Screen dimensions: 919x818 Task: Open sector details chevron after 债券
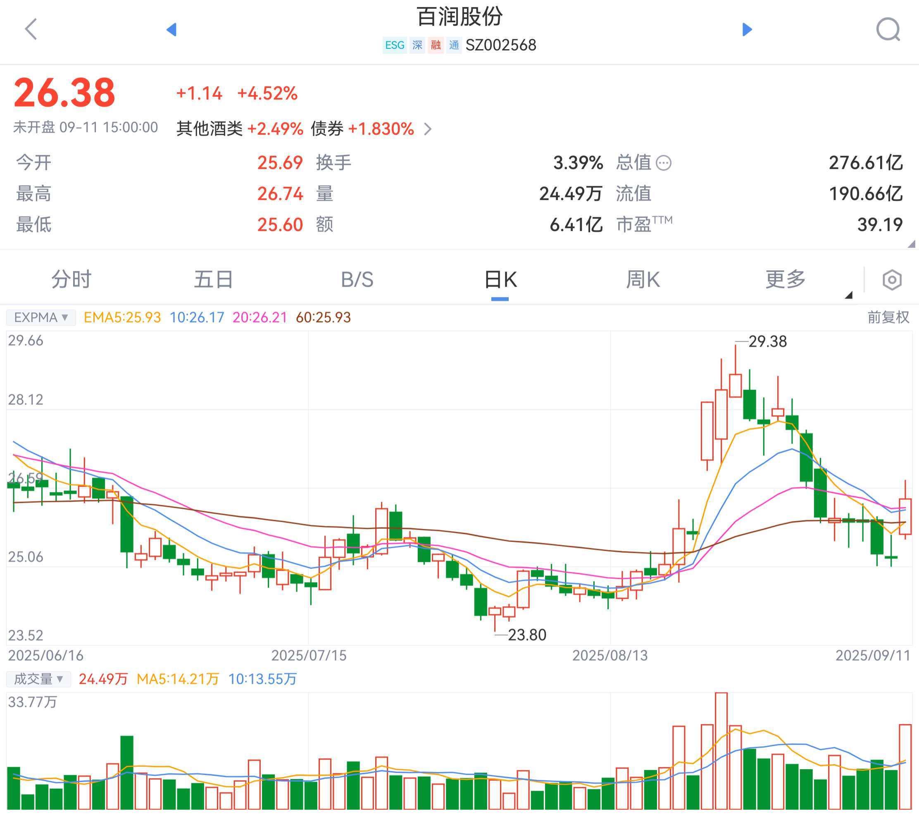[428, 129]
